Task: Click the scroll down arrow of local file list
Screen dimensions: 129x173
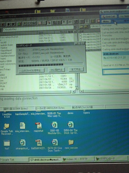Action: click(77, 88)
